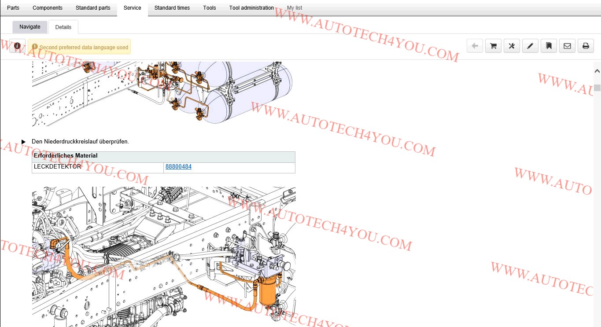
Task: Click the low-pressure fuel circuit diagram
Action: [164, 257]
